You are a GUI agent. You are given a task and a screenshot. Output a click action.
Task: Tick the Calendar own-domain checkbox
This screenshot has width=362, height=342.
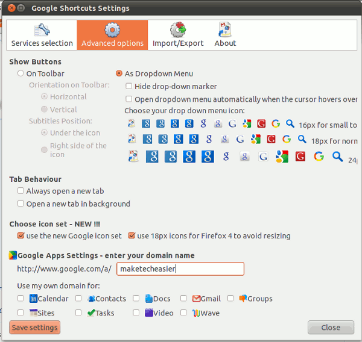[21, 298]
